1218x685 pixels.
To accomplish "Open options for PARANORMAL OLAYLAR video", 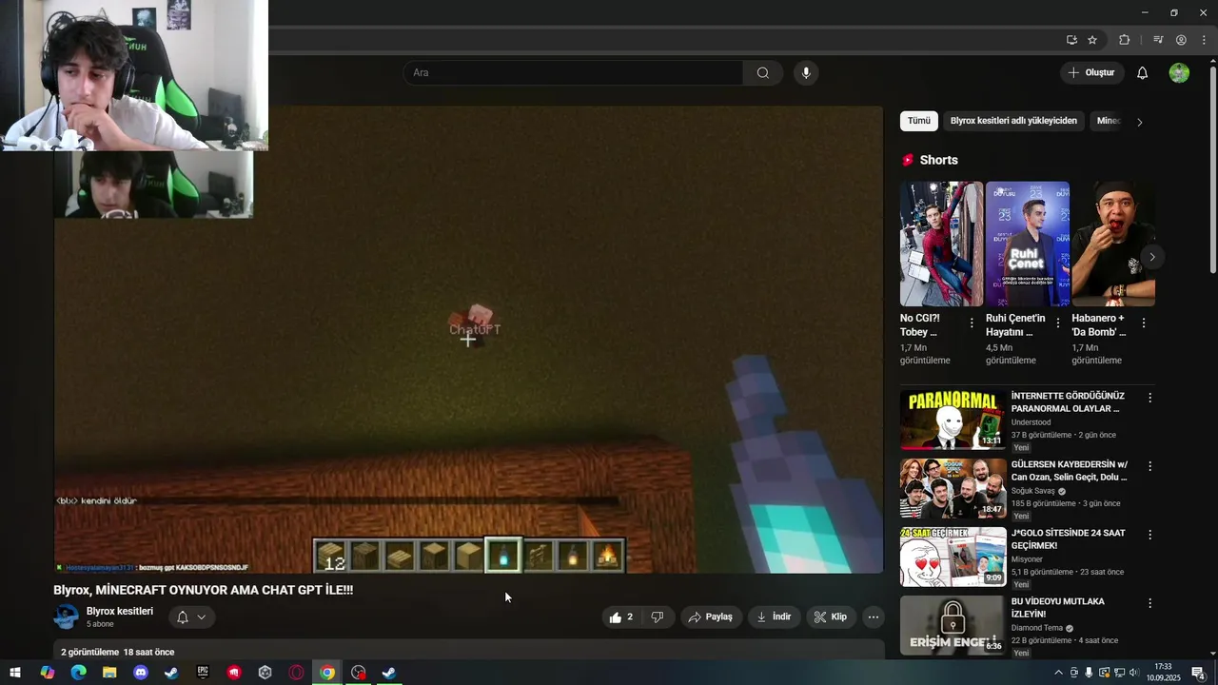I will coord(1149,398).
